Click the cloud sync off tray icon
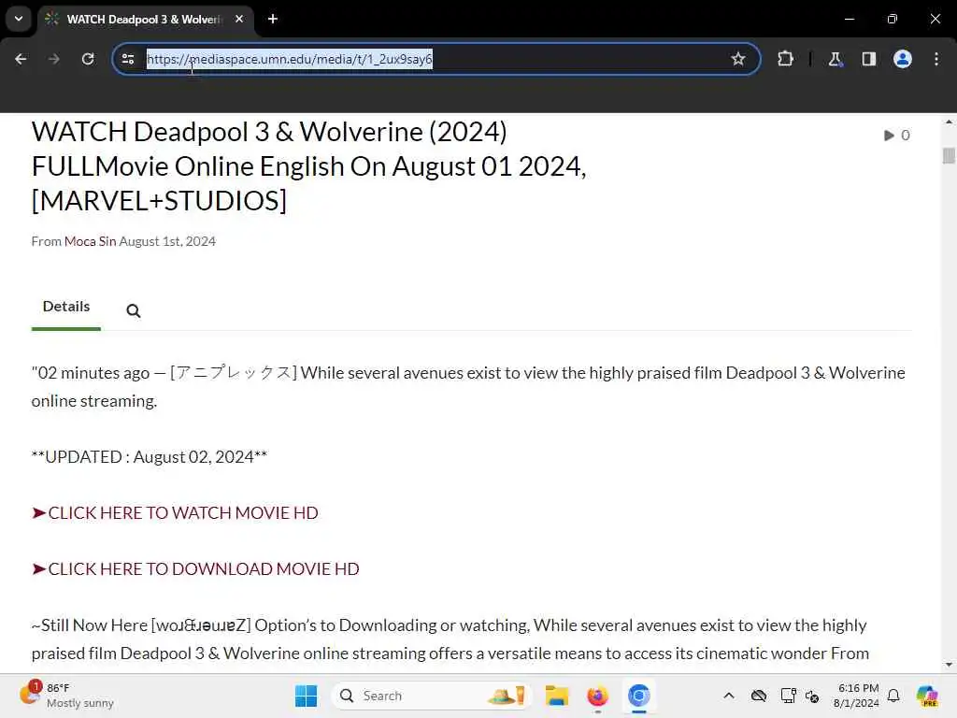 759,696
